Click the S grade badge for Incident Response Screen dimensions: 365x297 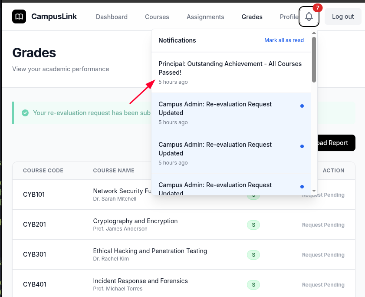coord(253,284)
